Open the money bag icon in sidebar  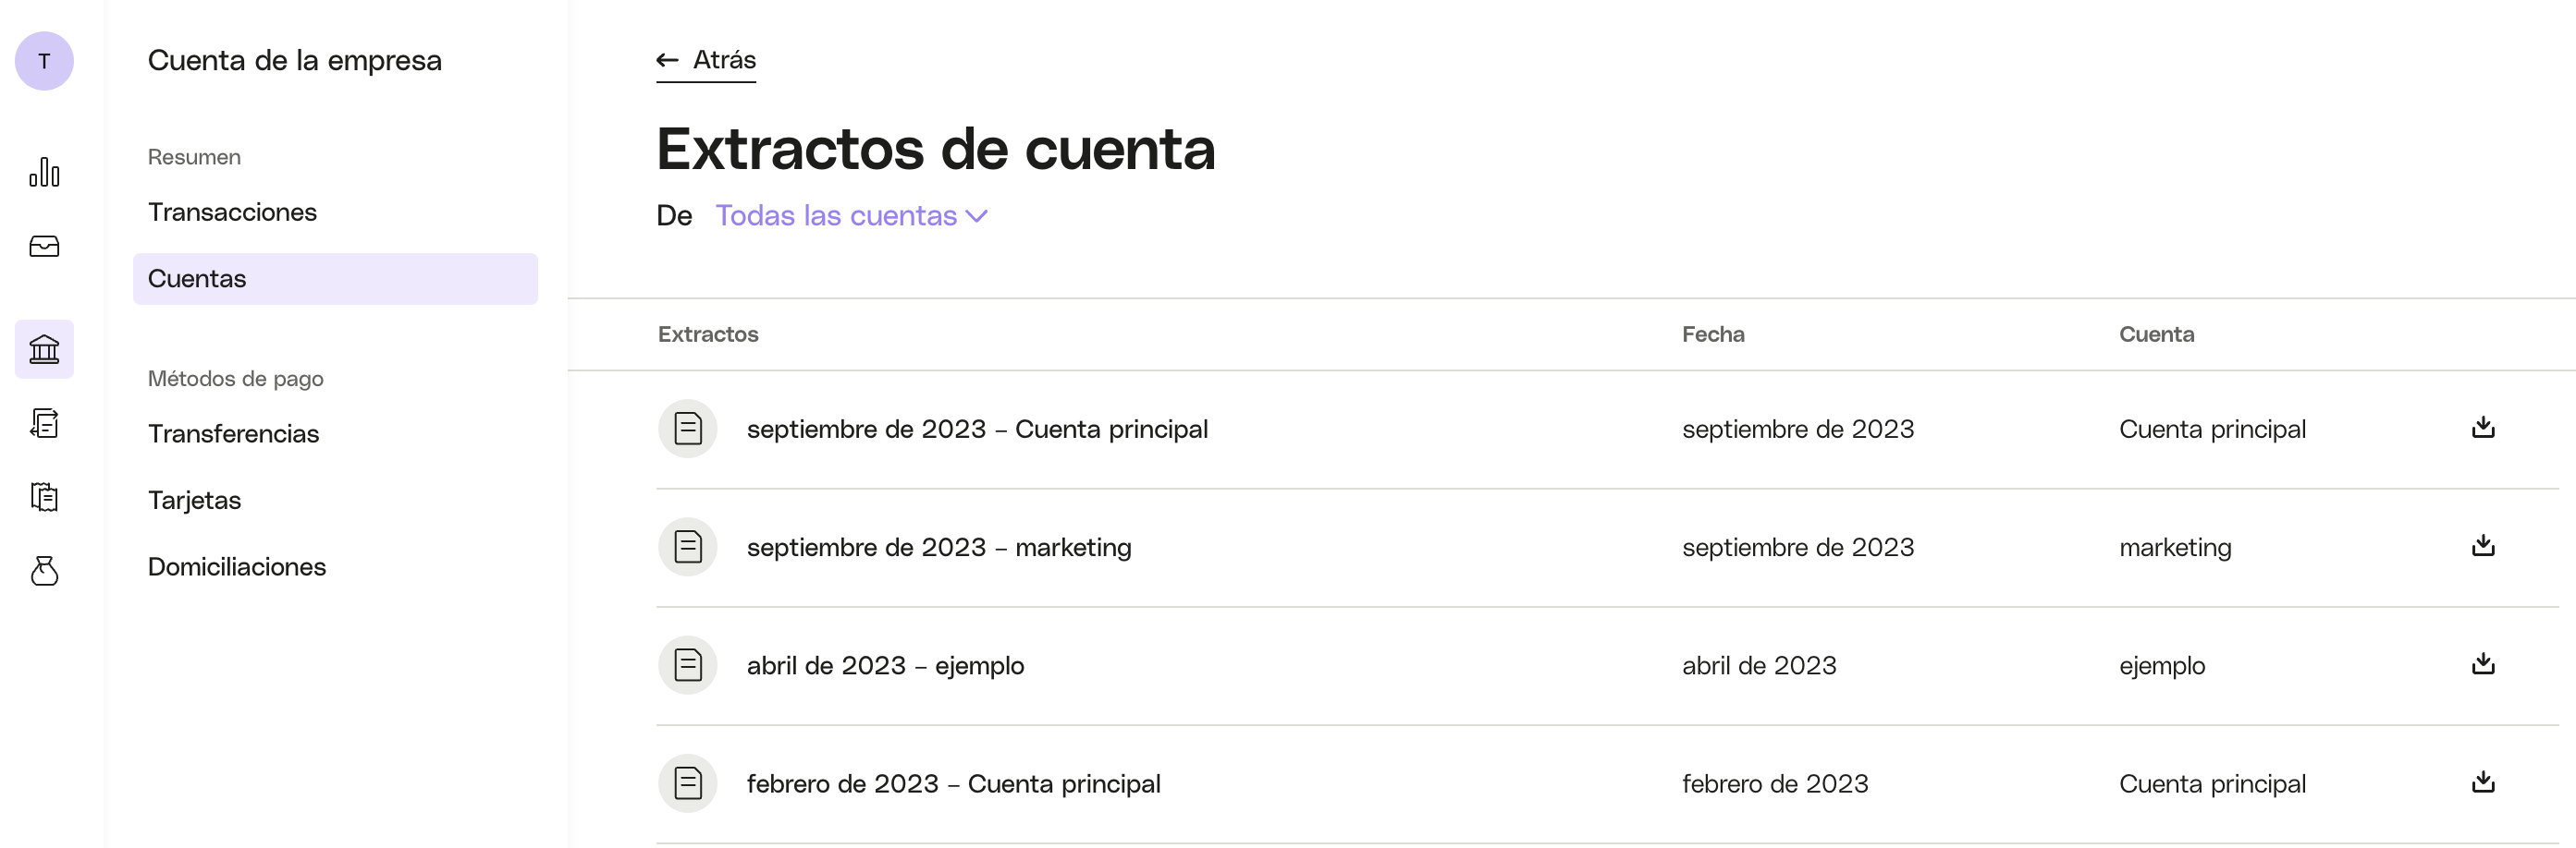click(44, 571)
